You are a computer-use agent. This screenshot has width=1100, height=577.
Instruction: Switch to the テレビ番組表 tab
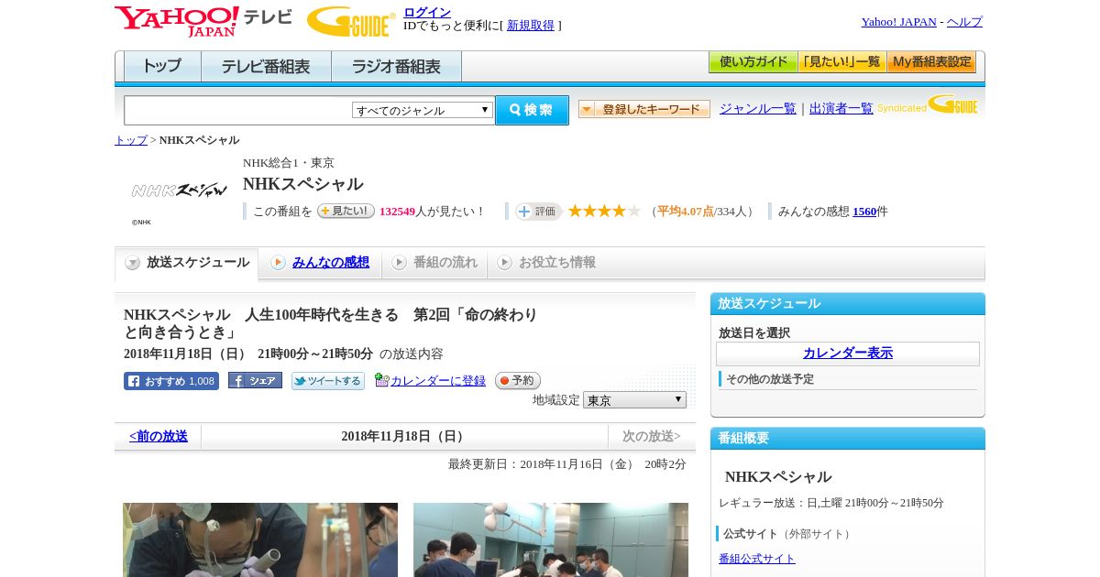(266, 66)
